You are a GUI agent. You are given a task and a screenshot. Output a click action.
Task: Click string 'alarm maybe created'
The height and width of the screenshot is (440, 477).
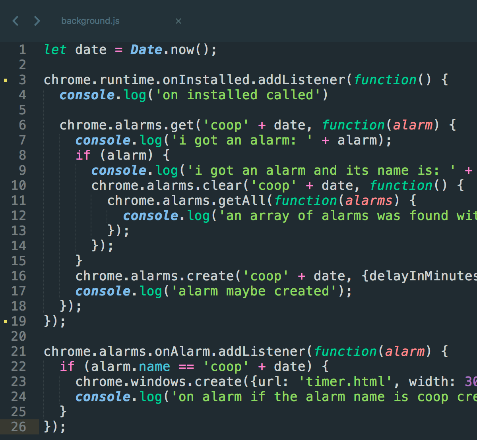[254, 291]
